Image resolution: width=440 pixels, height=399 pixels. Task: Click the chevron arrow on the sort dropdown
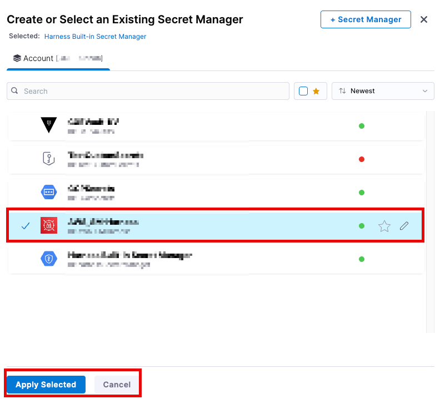(426, 91)
